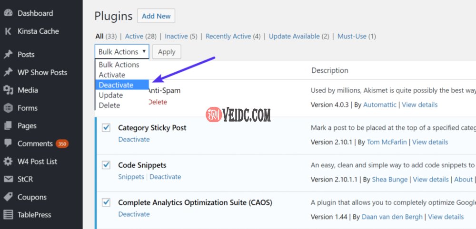Click the StCR envelope icon

tap(8, 179)
